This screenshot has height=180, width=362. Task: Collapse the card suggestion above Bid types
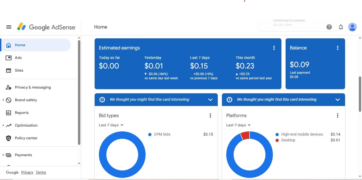tap(210, 100)
